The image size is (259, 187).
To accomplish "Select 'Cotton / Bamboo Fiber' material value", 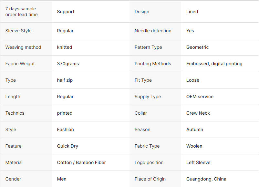I will pyautogui.click(x=81, y=162).
